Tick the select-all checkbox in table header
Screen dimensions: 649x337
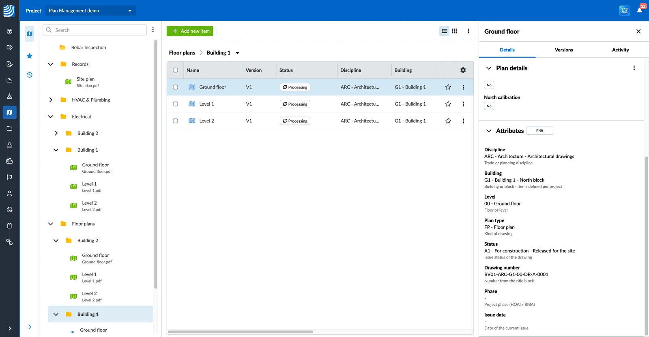click(176, 70)
